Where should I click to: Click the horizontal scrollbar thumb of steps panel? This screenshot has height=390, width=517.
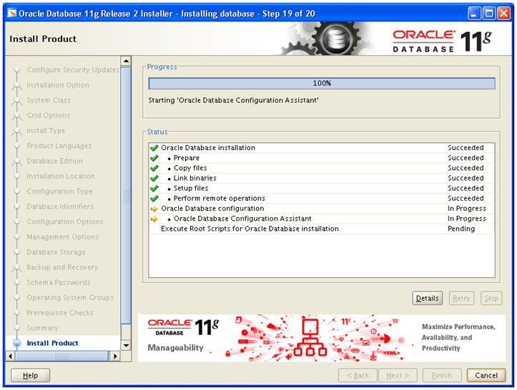(62, 356)
